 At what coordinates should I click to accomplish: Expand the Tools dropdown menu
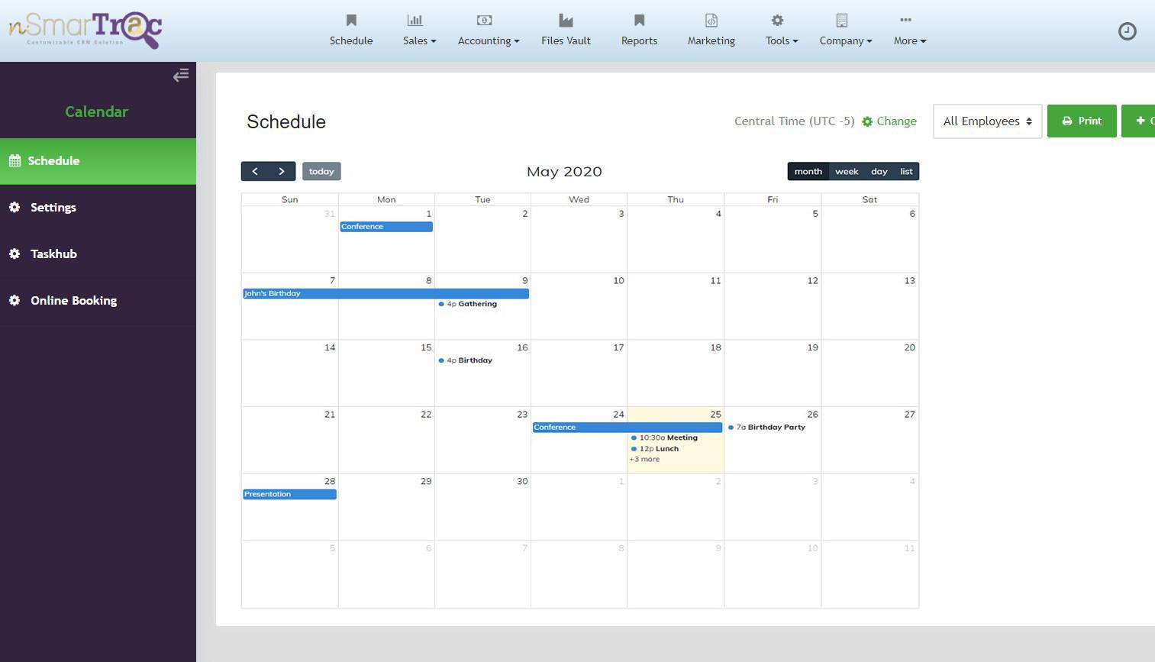(x=781, y=40)
